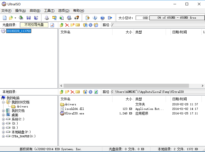This screenshot has height=152, width=205.
Task: Open the 工具(T) menu
Action: click(x=49, y=11)
